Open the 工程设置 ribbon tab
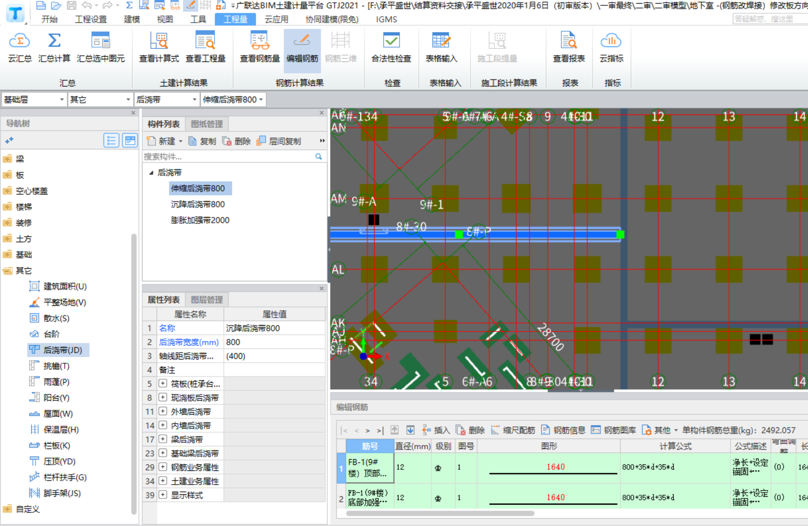Screen dimensions: 808x526 pyautogui.click(x=91, y=19)
